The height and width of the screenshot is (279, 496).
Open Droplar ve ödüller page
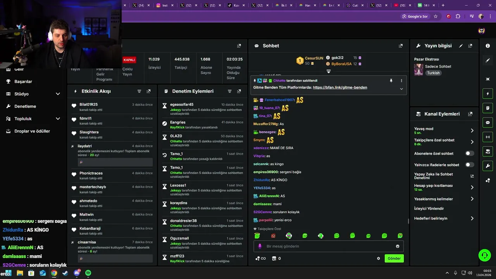32,131
